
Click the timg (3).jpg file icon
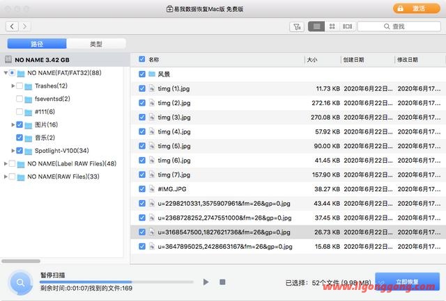pos(152,117)
